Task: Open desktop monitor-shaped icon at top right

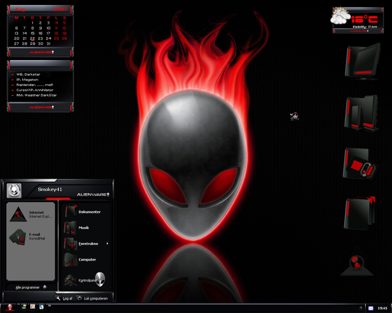Action: (363, 62)
